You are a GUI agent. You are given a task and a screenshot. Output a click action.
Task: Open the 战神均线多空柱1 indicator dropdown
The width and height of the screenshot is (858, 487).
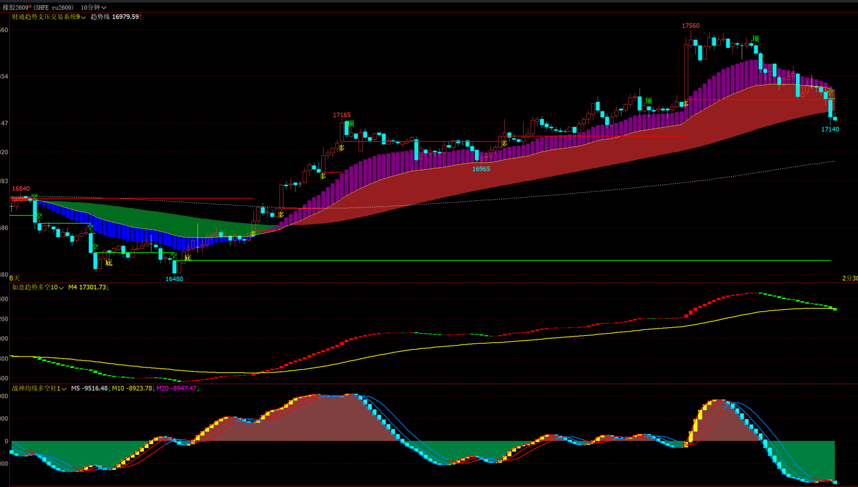[x=39, y=388]
